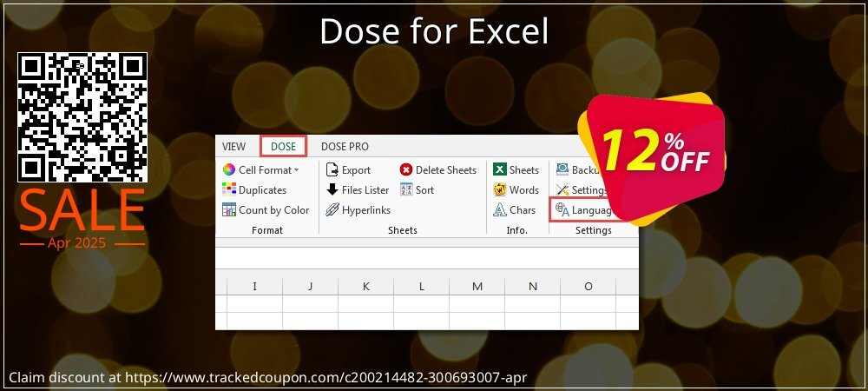Screen dimensions: 868x391
Task: Select column K header
Action: pyautogui.click(x=366, y=287)
